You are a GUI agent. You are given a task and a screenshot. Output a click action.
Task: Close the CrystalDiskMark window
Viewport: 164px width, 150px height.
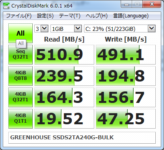152,4
